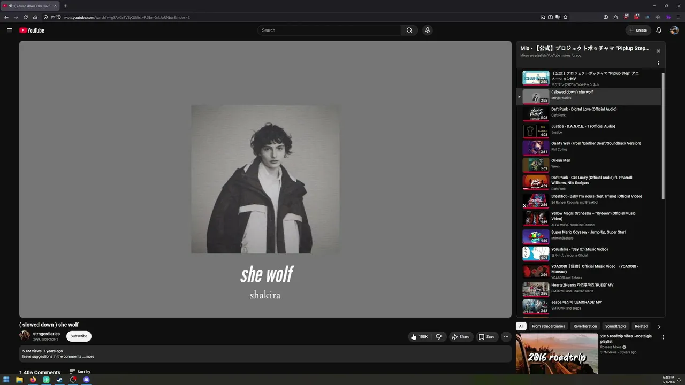
Task: Close the she wolf browser tab
Action: (x=56, y=6)
